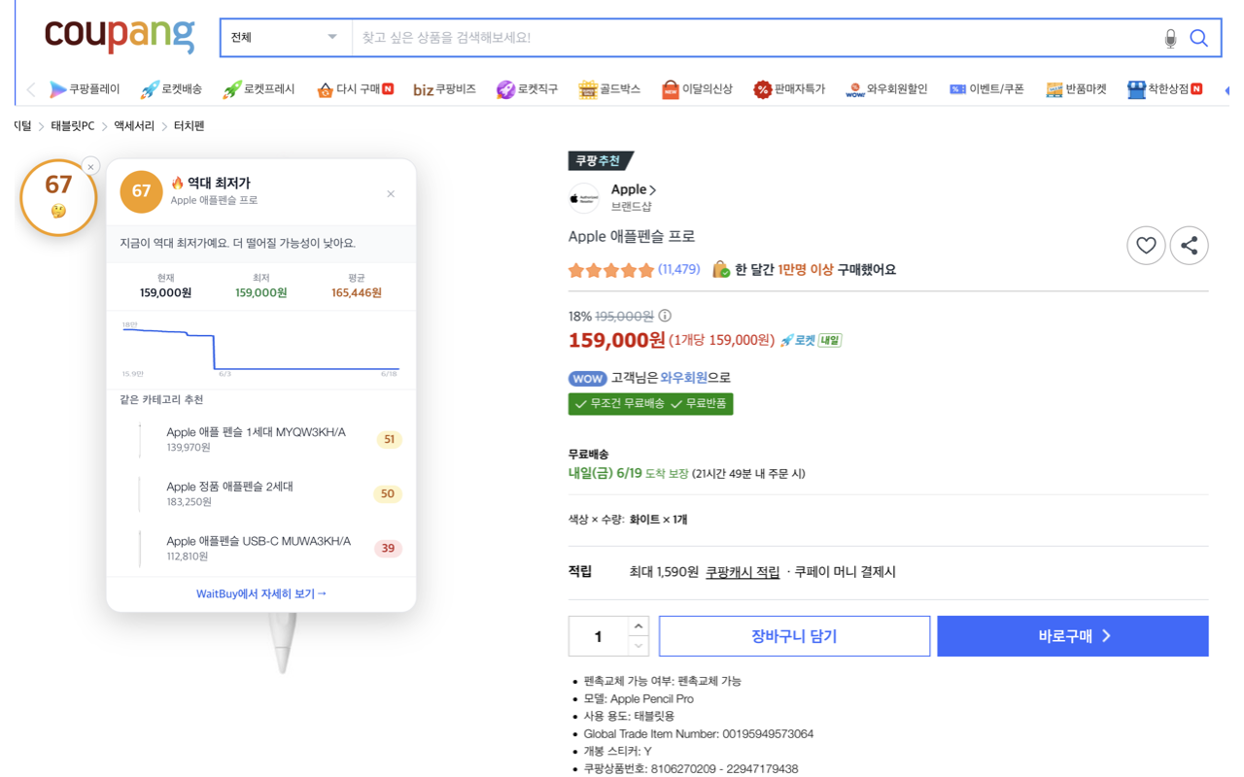Open 착한상점 menu item
The image size is (1244, 777).
tap(1164, 89)
